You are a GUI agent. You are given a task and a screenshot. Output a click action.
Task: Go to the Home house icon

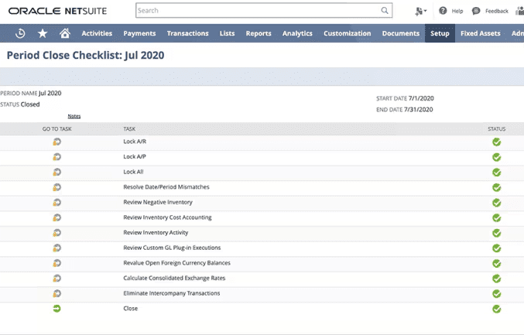pos(65,33)
